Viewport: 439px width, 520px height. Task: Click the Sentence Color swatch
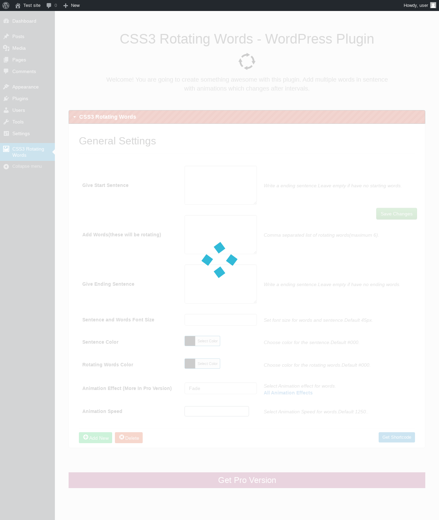pyautogui.click(x=190, y=341)
